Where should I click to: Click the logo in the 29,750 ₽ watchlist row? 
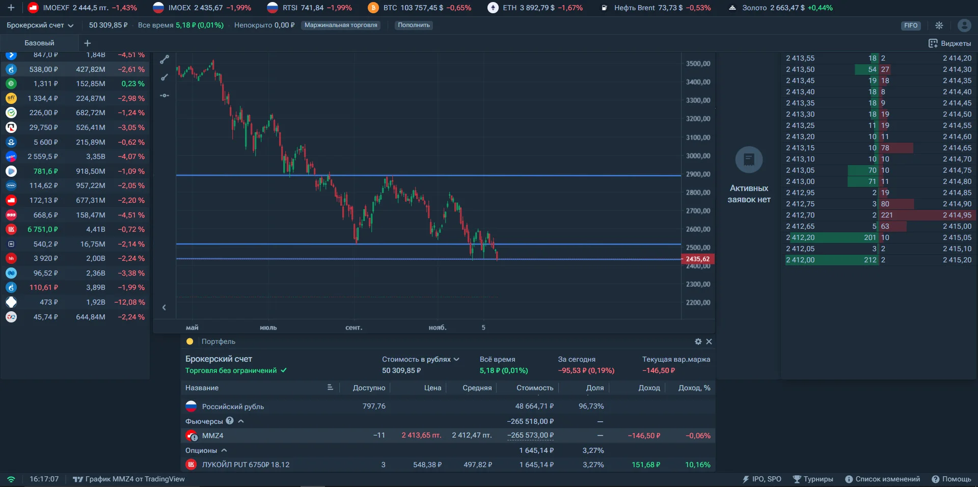(11, 127)
